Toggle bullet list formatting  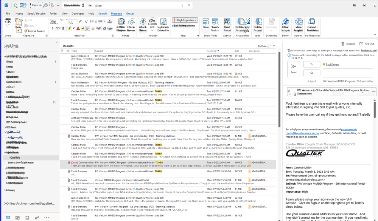[x=92, y=22]
